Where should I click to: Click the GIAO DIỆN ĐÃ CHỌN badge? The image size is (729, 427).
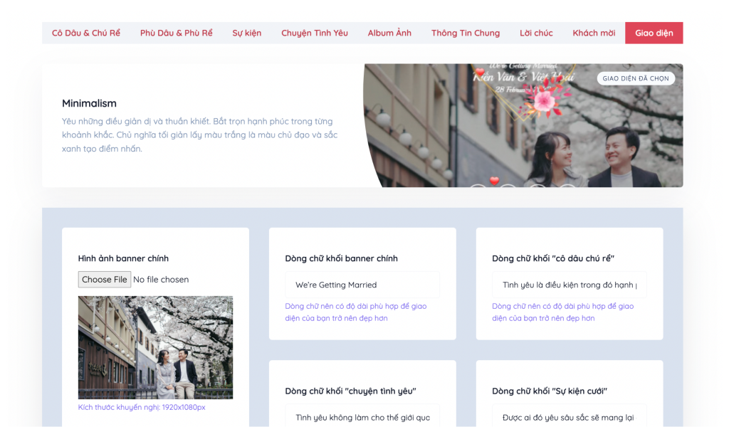636,78
